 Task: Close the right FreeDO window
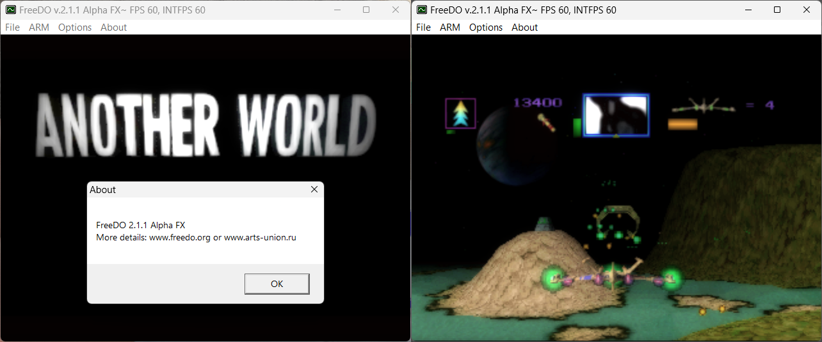point(807,10)
